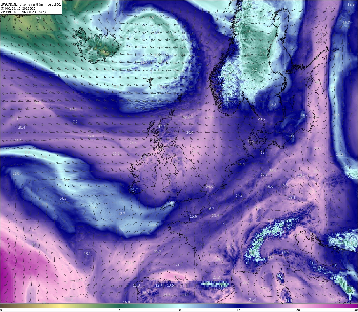Click the 3.6 value over Scandinavia
Viewport: 358px width, 312px height.
point(248,31)
